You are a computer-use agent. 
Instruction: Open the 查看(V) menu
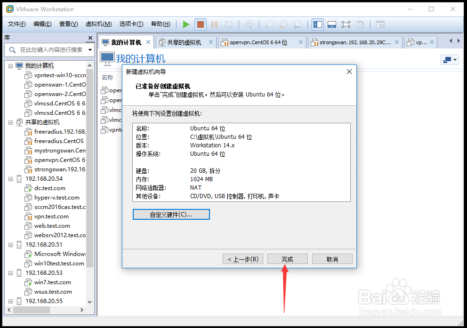point(69,24)
